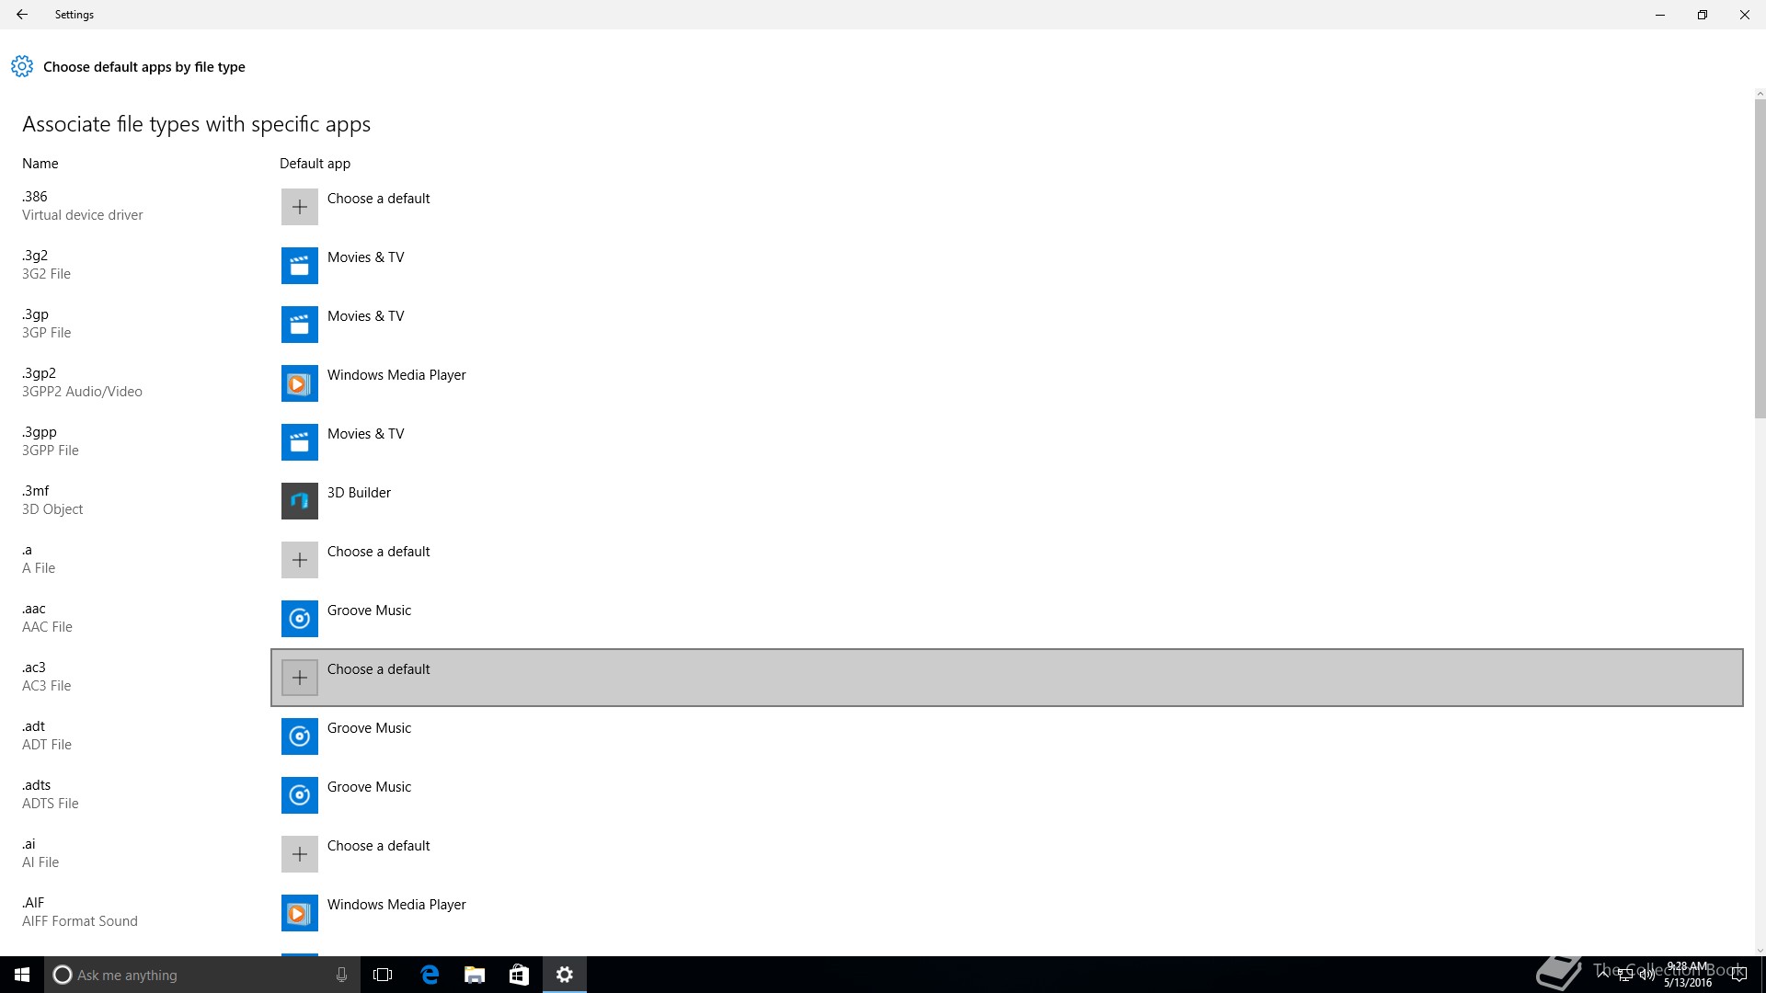The height and width of the screenshot is (993, 1766).
Task: Click "Choose default apps by file type" title
Action: pyautogui.click(x=144, y=67)
